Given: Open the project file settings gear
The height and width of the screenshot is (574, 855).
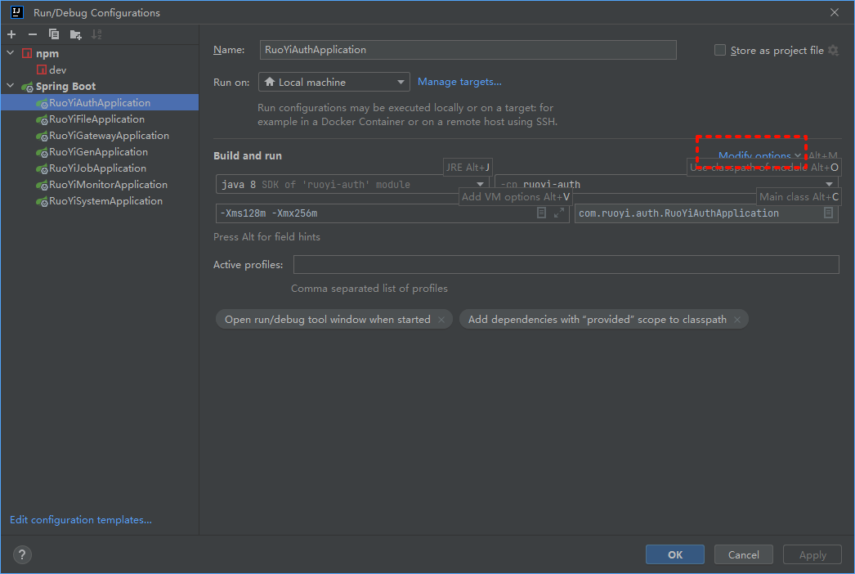Looking at the screenshot, I should coord(833,51).
